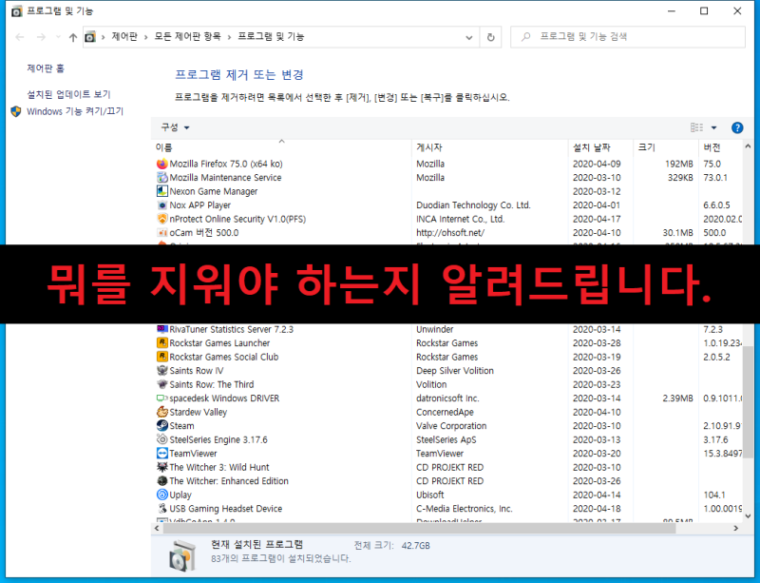Open 제어판 홈 link
Viewport: 760px width, 583px height.
pos(46,68)
